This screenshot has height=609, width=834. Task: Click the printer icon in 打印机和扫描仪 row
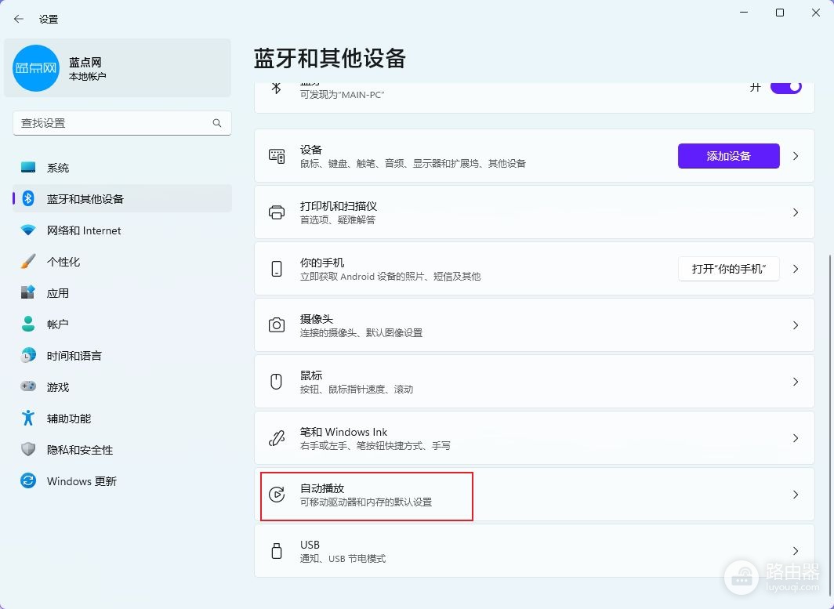(x=277, y=212)
